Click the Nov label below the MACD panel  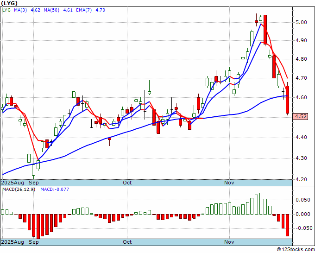point(229,242)
